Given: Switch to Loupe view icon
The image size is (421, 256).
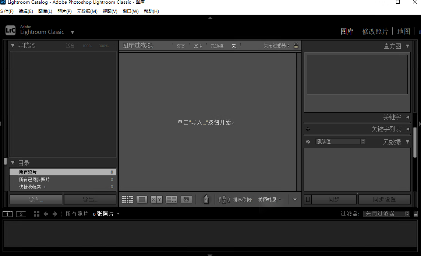Looking at the screenshot, I should [x=142, y=200].
